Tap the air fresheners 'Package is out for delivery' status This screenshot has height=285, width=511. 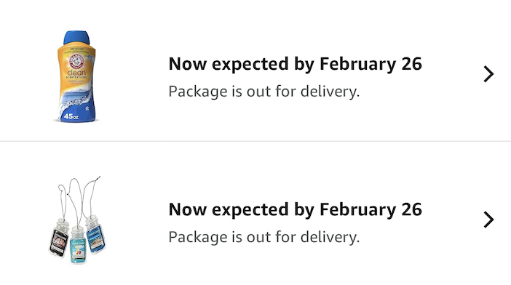(264, 237)
